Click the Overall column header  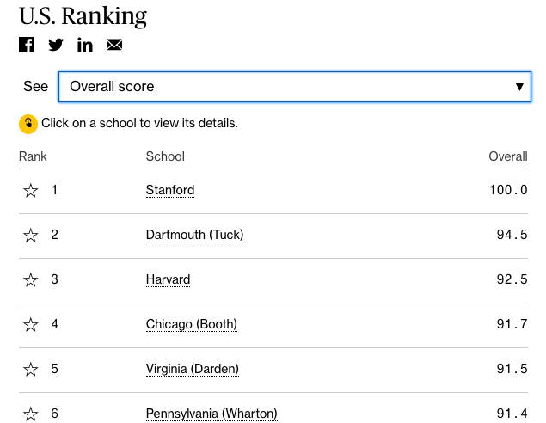tap(507, 156)
